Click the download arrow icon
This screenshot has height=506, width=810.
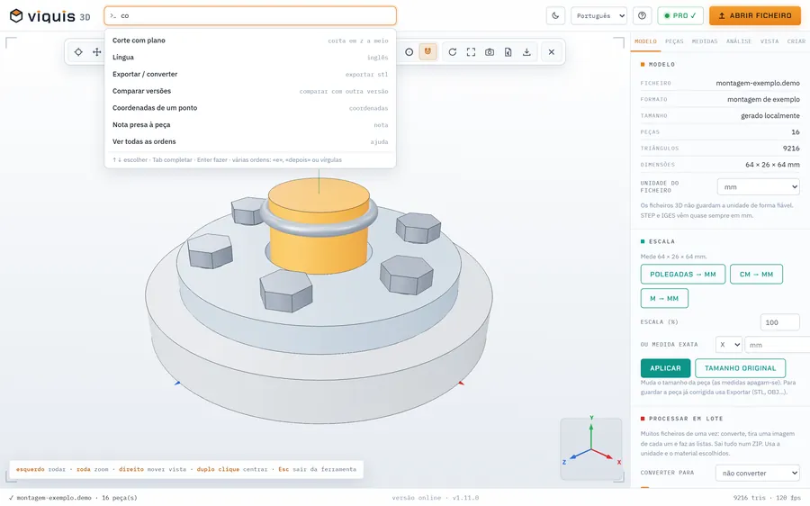pyautogui.click(x=526, y=51)
